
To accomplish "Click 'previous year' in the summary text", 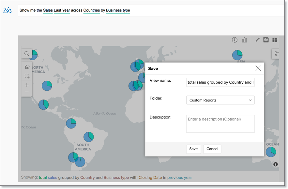I will pos(179,178).
